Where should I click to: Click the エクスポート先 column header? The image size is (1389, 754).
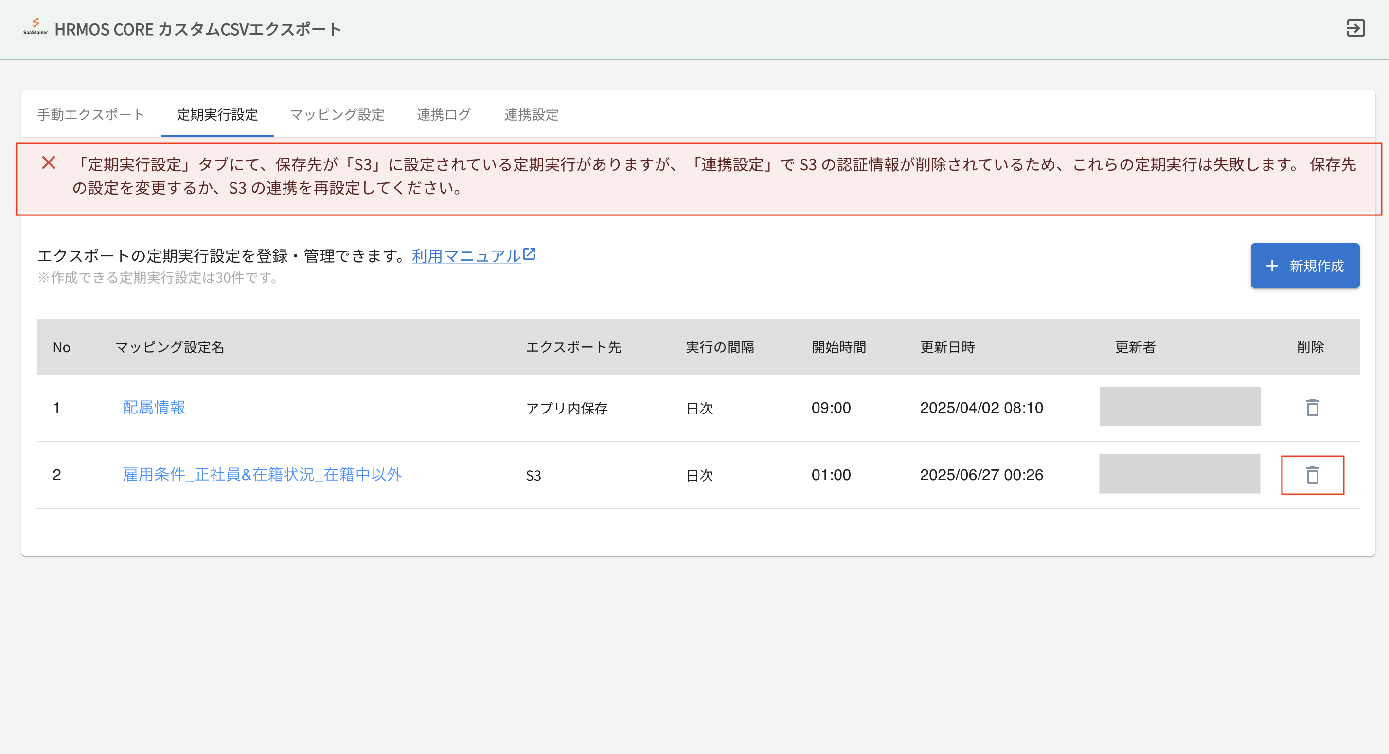573,347
